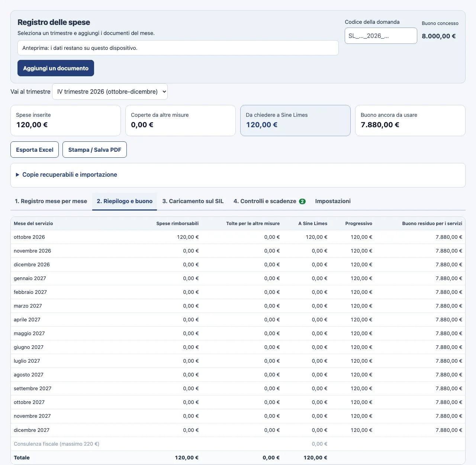Screen dimensions: 476x465
Task: Click the maggio 2027 row label
Action: tap(29, 333)
